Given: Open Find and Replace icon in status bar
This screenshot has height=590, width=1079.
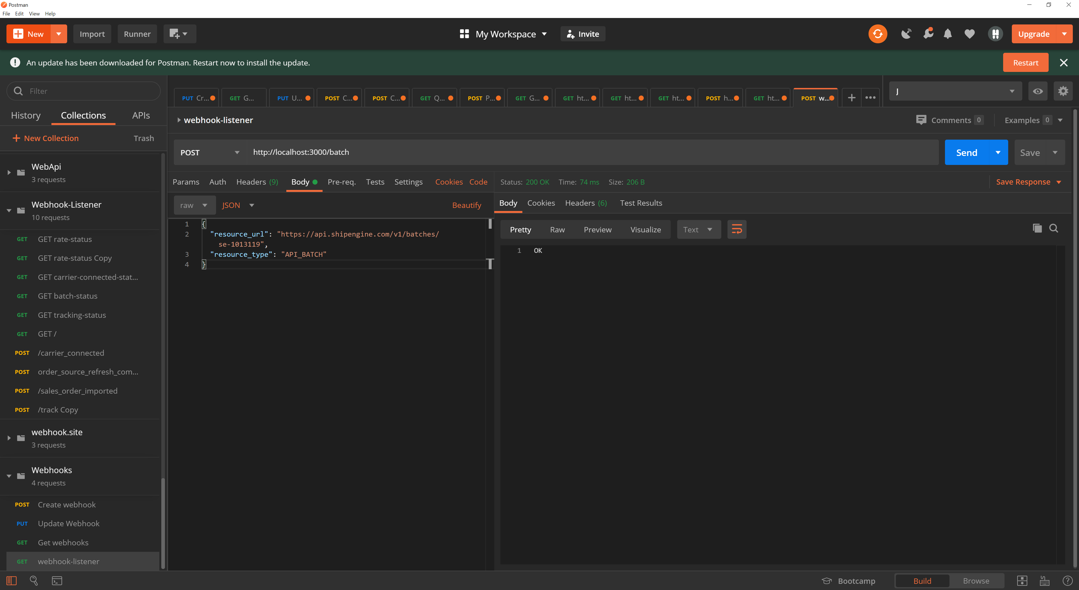Looking at the screenshot, I should [x=33, y=580].
